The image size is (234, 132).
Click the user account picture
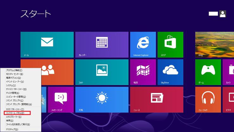click(223, 14)
